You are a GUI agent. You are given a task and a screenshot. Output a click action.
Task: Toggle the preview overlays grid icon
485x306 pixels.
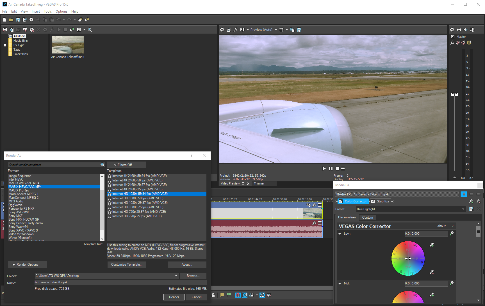click(x=281, y=30)
